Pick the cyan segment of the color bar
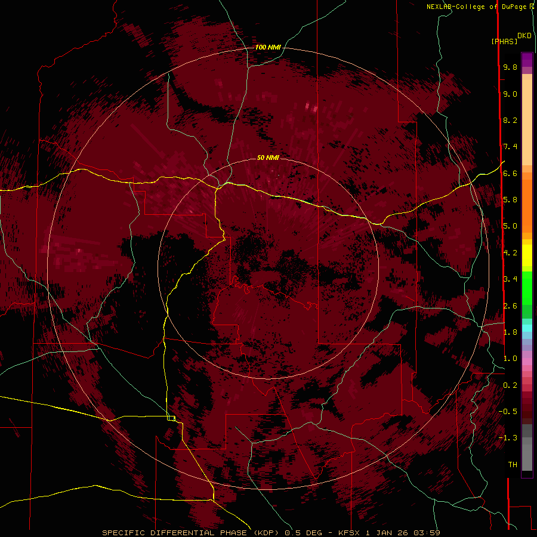 527,328
